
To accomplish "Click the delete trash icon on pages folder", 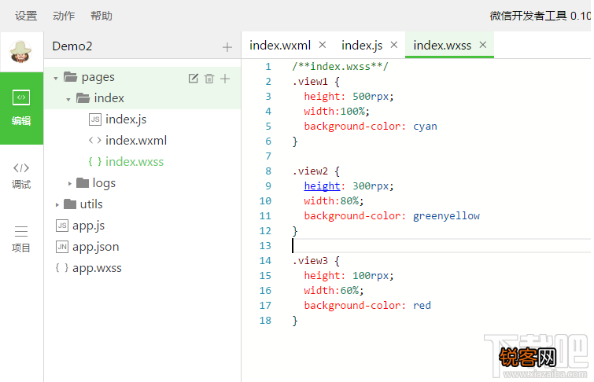I will pyautogui.click(x=209, y=78).
